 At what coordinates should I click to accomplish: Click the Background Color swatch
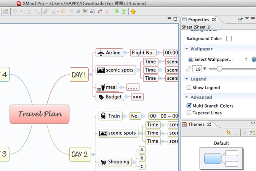click(229, 38)
